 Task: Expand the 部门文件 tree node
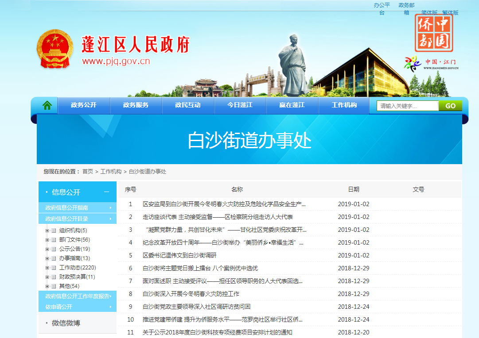47,239
